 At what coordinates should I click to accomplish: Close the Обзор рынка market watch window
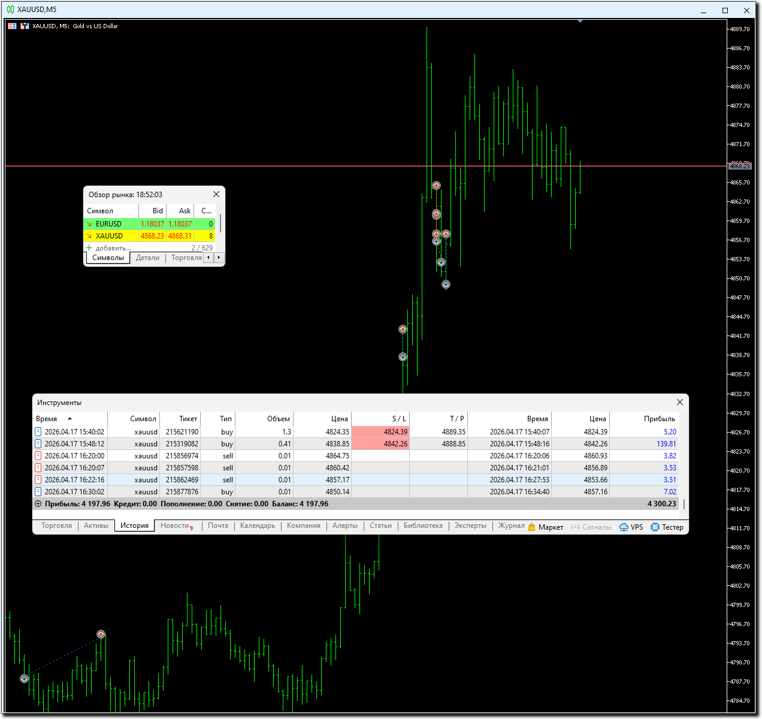point(216,194)
